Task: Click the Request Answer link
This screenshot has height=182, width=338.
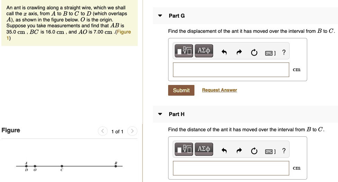Action: pos(219,90)
